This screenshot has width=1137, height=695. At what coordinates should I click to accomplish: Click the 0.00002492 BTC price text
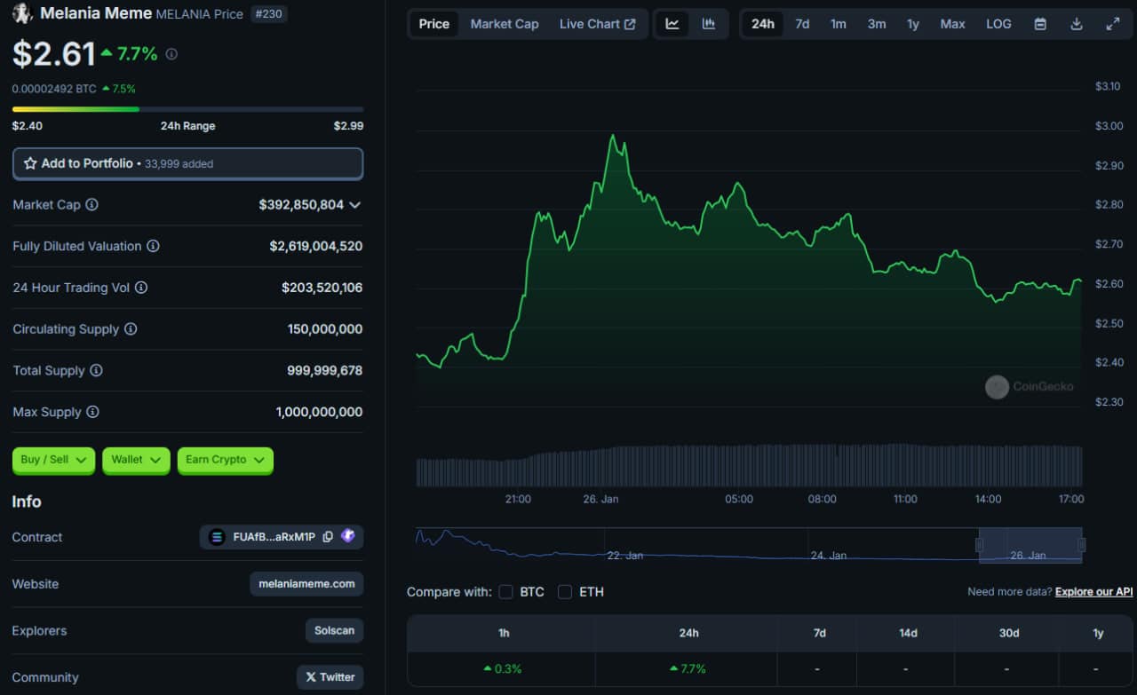54,89
